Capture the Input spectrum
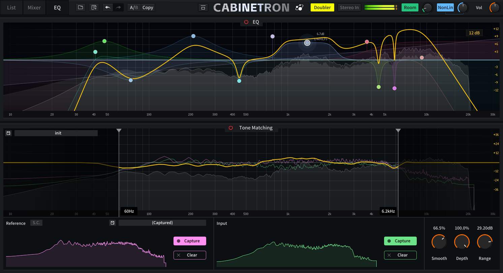The height and width of the screenshot is (273, 503). click(x=400, y=241)
